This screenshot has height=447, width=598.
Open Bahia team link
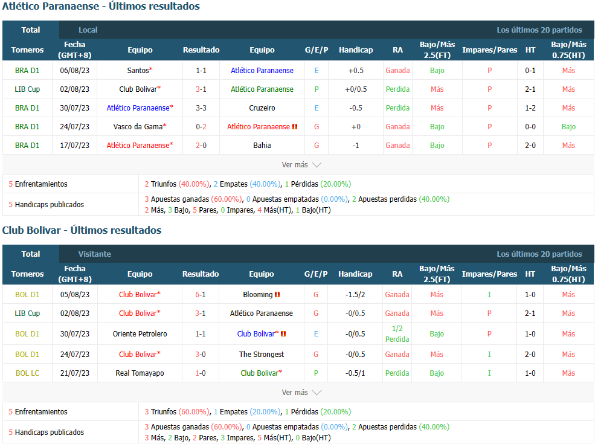click(x=262, y=146)
